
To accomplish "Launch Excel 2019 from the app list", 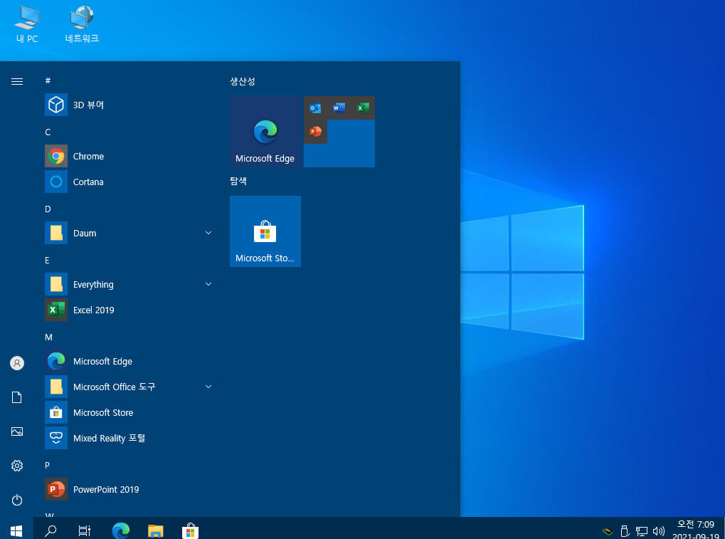I will [x=129, y=310].
